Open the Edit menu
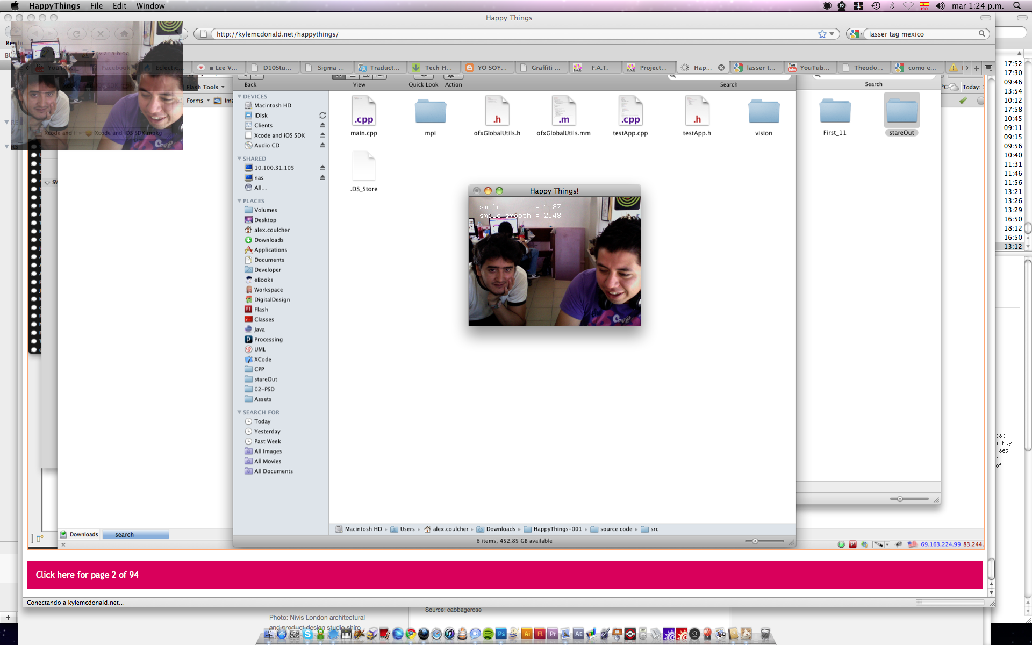 tap(119, 5)
